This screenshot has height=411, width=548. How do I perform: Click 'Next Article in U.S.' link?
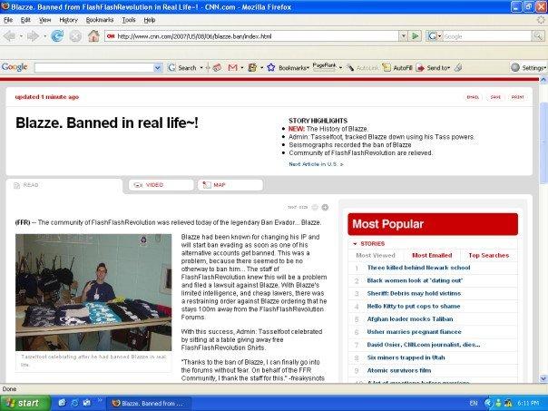pyautogui.click(x=317, y=164)
